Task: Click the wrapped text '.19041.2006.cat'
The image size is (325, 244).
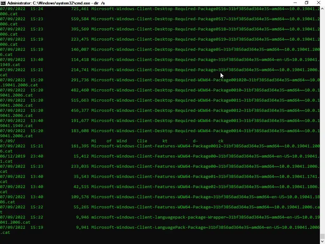Action: (19, 85)
